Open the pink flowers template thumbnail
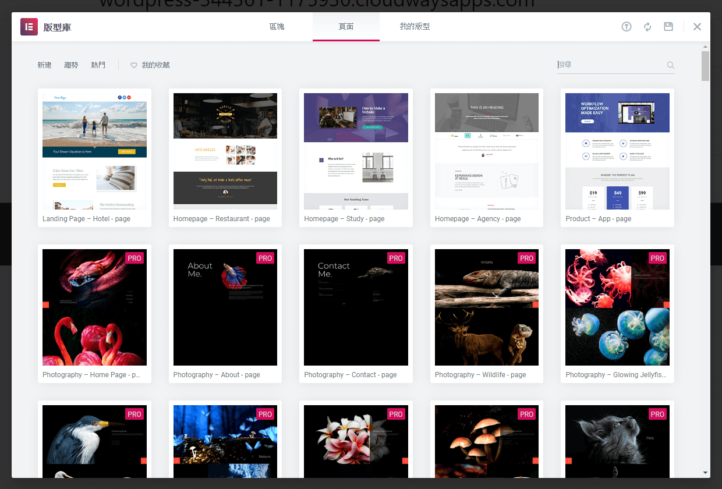The width and height of the screenshot is (722, 489). [356, 441]
